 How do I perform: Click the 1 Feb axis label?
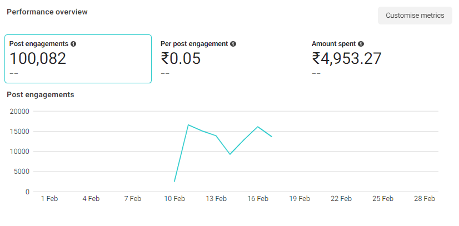[49, 199]
